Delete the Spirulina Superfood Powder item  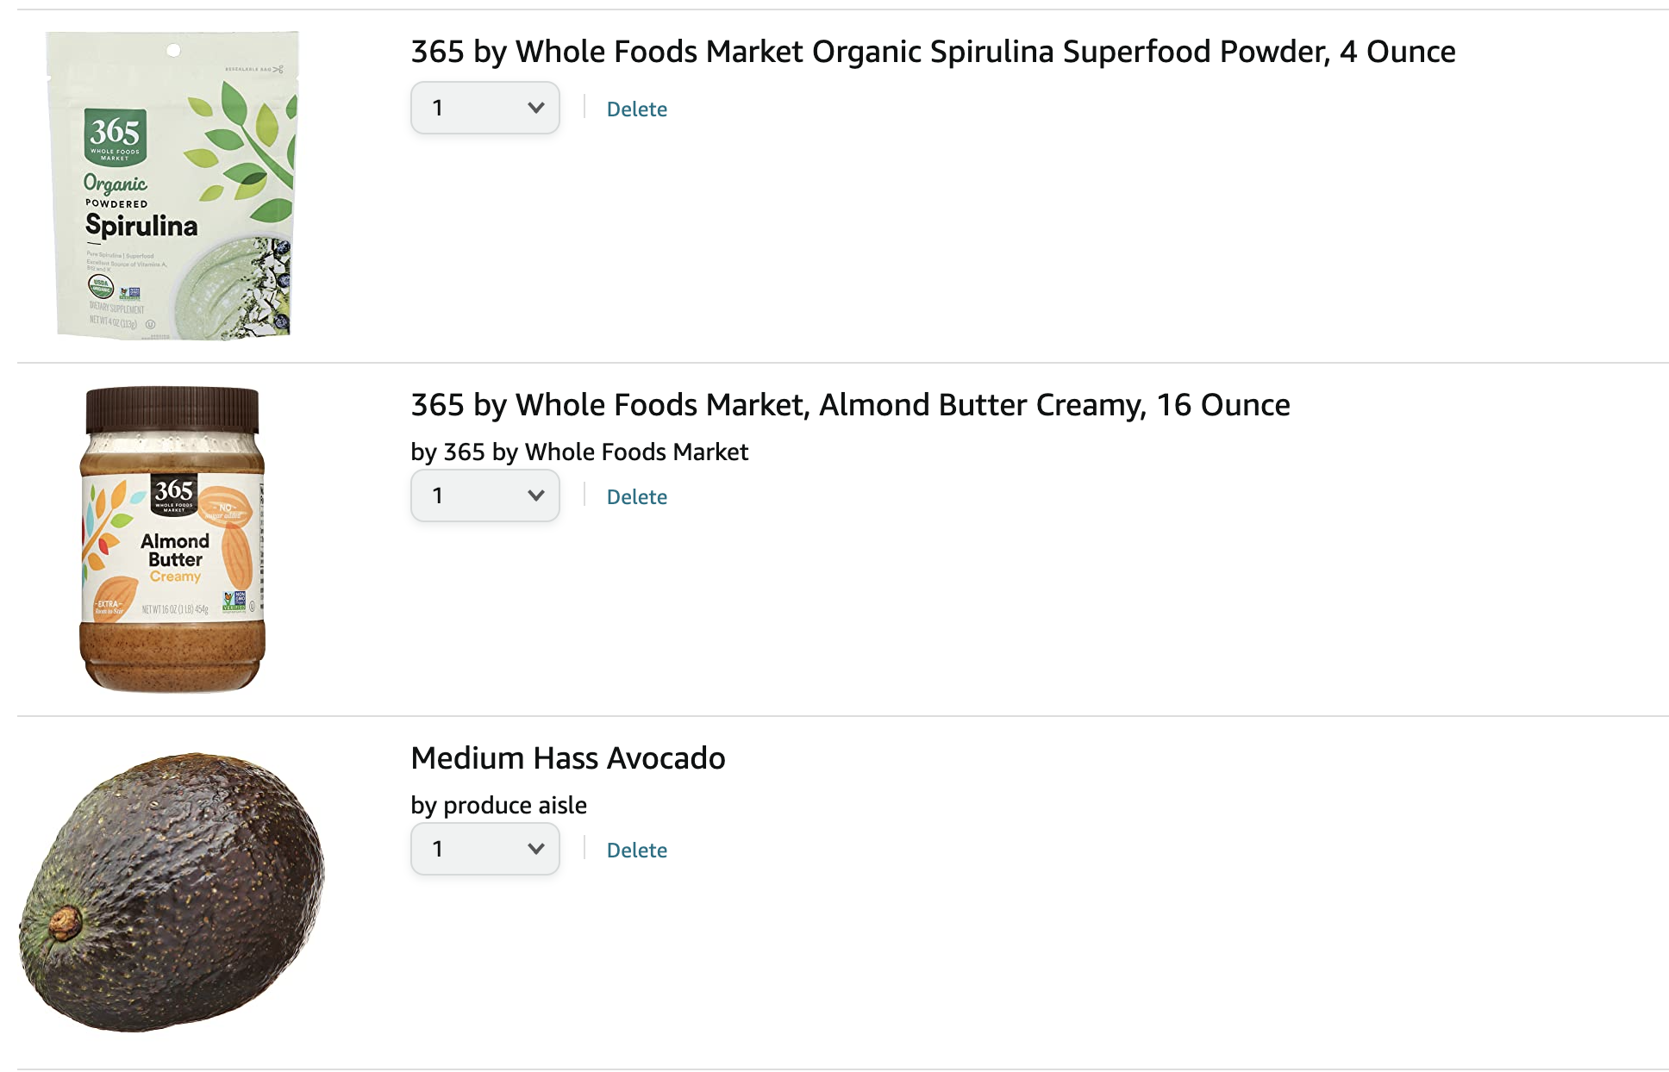637,109
